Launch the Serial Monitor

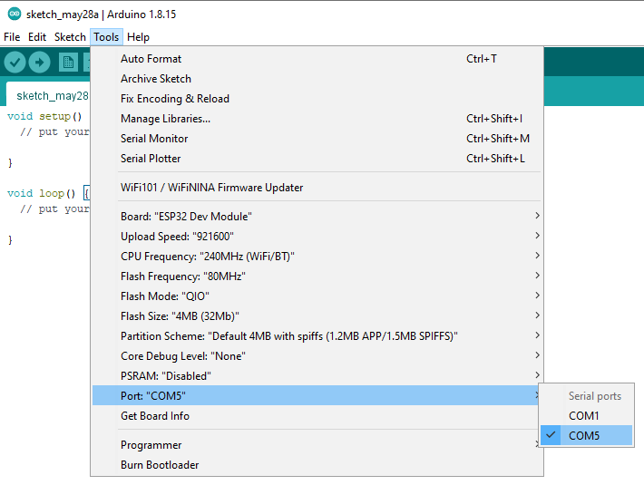tap(317, 139)
